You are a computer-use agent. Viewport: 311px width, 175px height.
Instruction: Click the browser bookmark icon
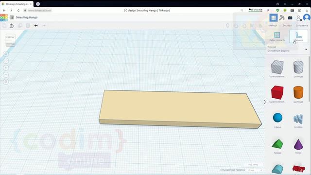tap(268, 10)
